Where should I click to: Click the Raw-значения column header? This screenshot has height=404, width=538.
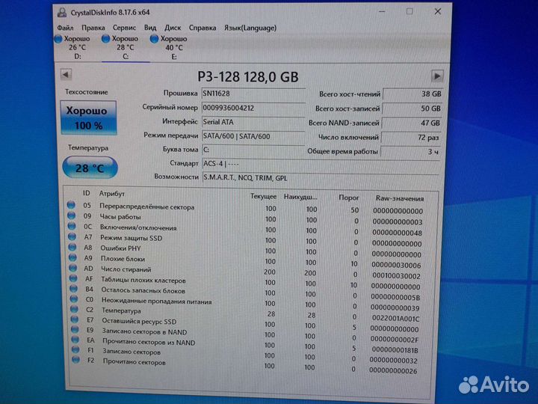point(400,198)
